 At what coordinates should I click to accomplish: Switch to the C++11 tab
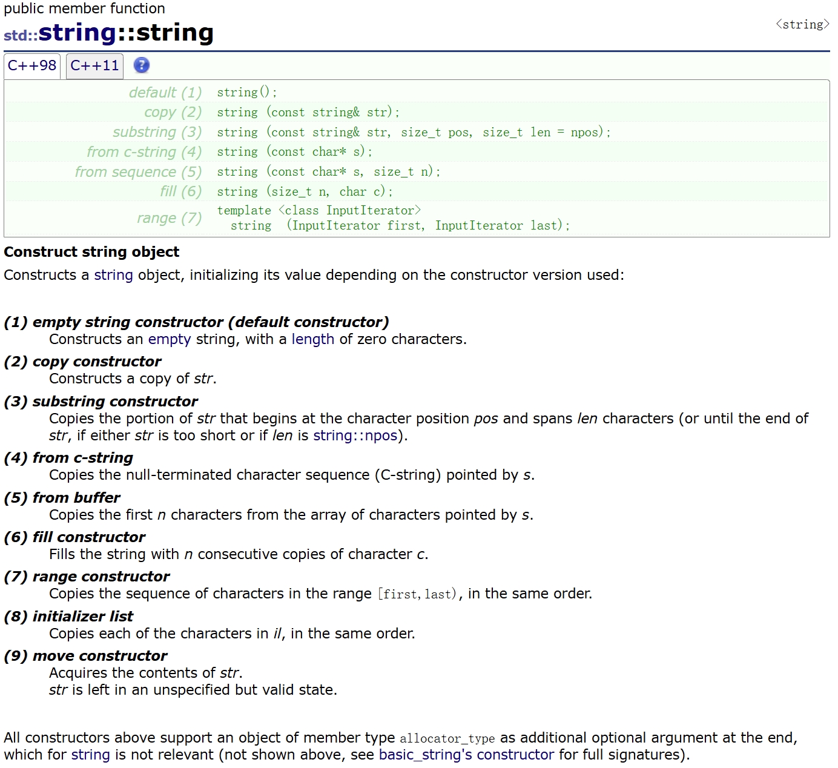tap(94, 65)
